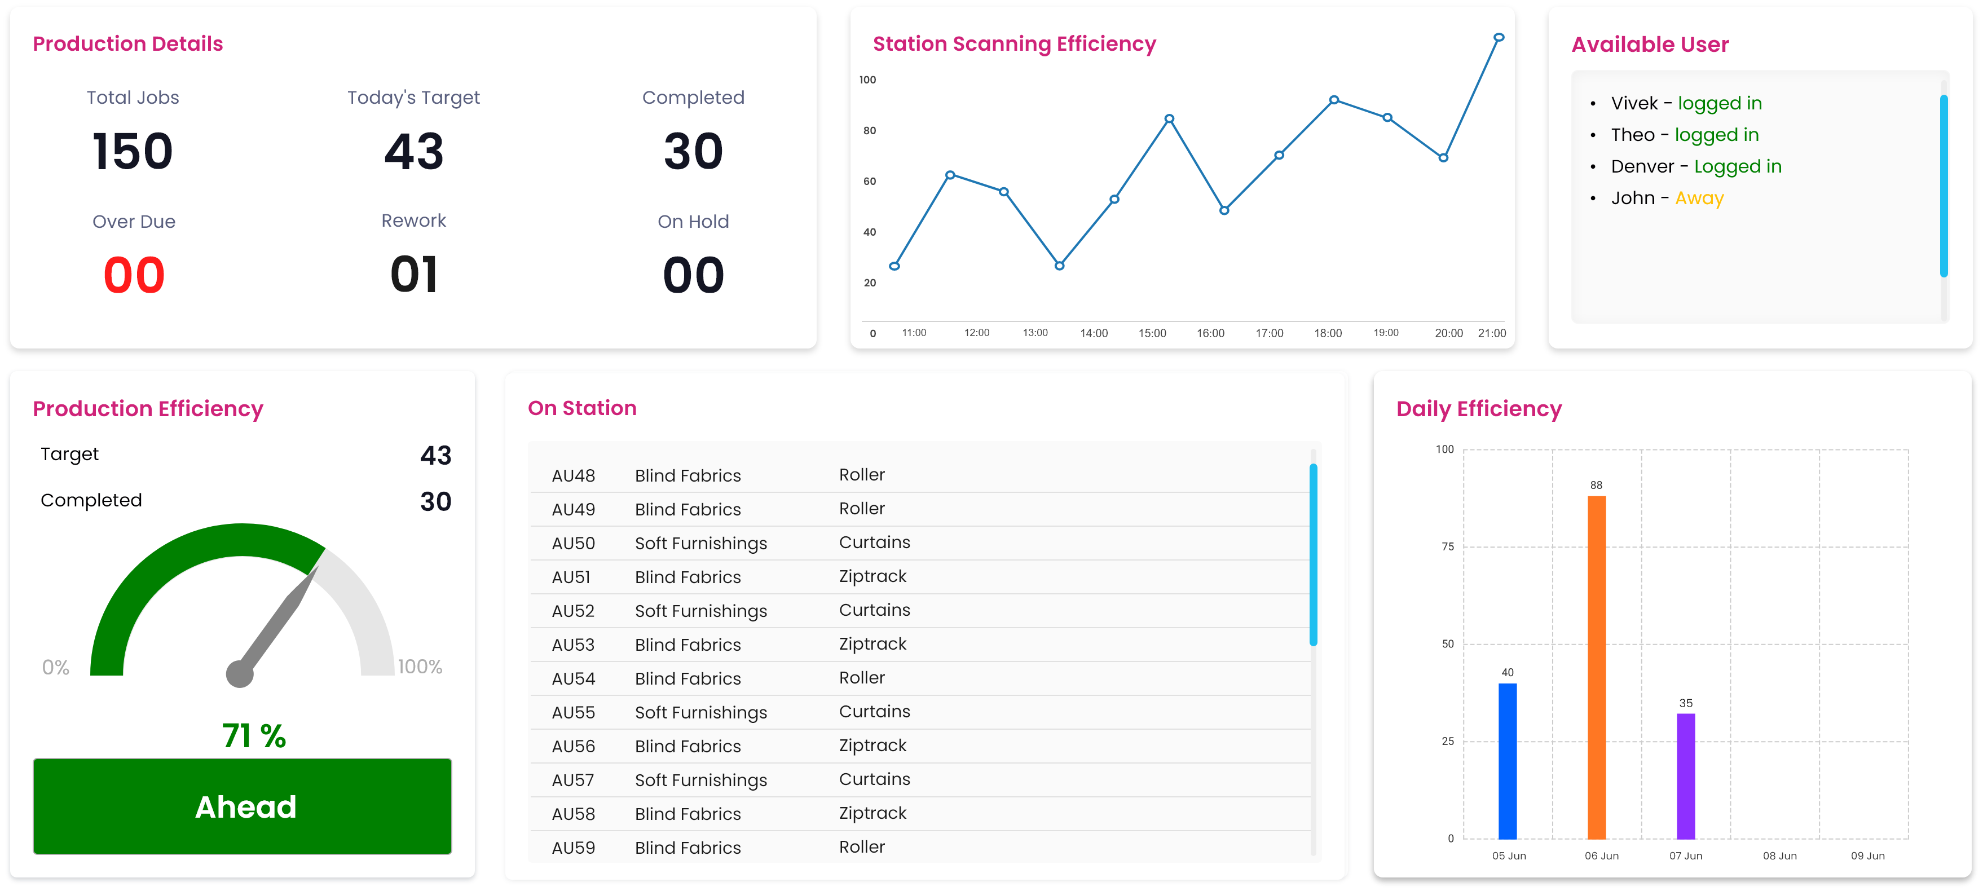The width and height of the screenshot is (1983, 891).
Task: Click the Rework 01 count
Action: (x=413, y=275)
